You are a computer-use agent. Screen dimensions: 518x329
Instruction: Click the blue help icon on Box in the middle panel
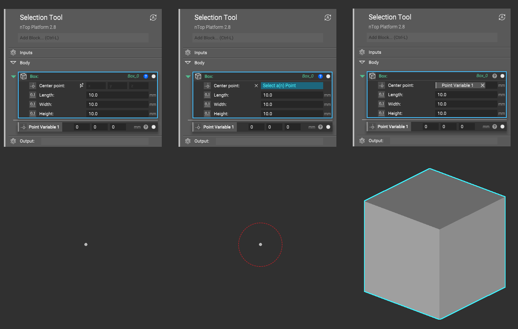coord(320,76)
